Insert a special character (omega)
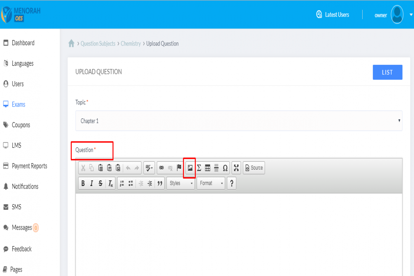 pyautogui.click(x=225, y=168)
